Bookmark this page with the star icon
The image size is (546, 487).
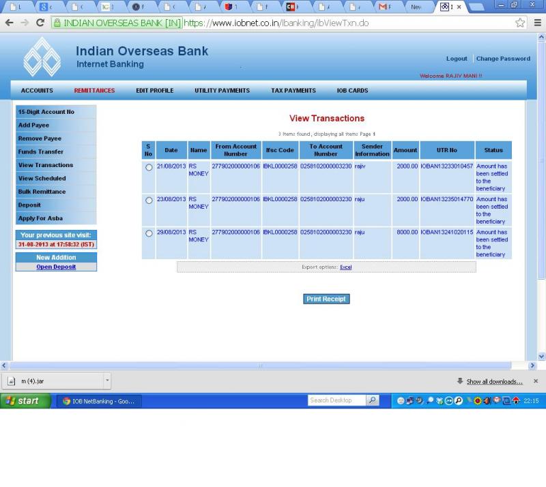pyautogui.click(x=520, y=23)
